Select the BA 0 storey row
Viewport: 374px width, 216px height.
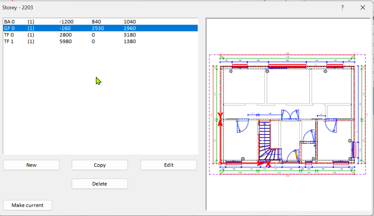(9, 22)
